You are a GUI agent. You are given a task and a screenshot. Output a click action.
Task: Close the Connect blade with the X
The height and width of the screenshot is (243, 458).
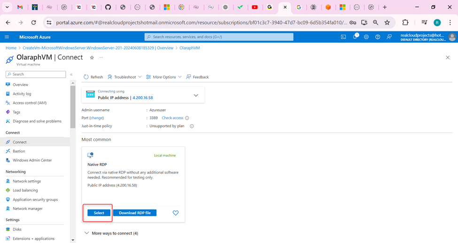click(x=448, y=58)
